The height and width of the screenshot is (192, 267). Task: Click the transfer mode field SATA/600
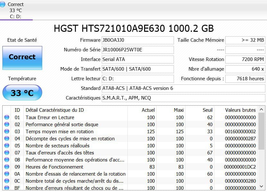click(x=138, y=69)
